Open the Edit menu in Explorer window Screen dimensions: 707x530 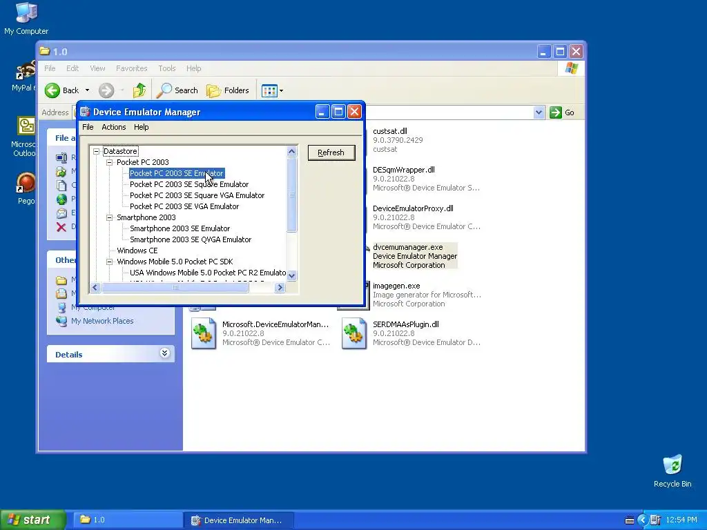coord(72,68)
